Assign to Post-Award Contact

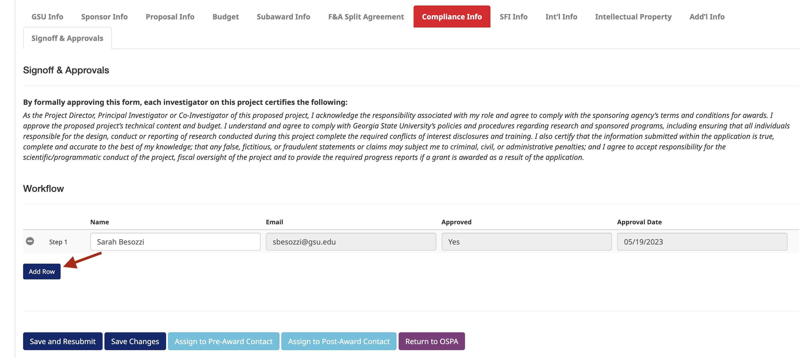(x=339, y=341)
